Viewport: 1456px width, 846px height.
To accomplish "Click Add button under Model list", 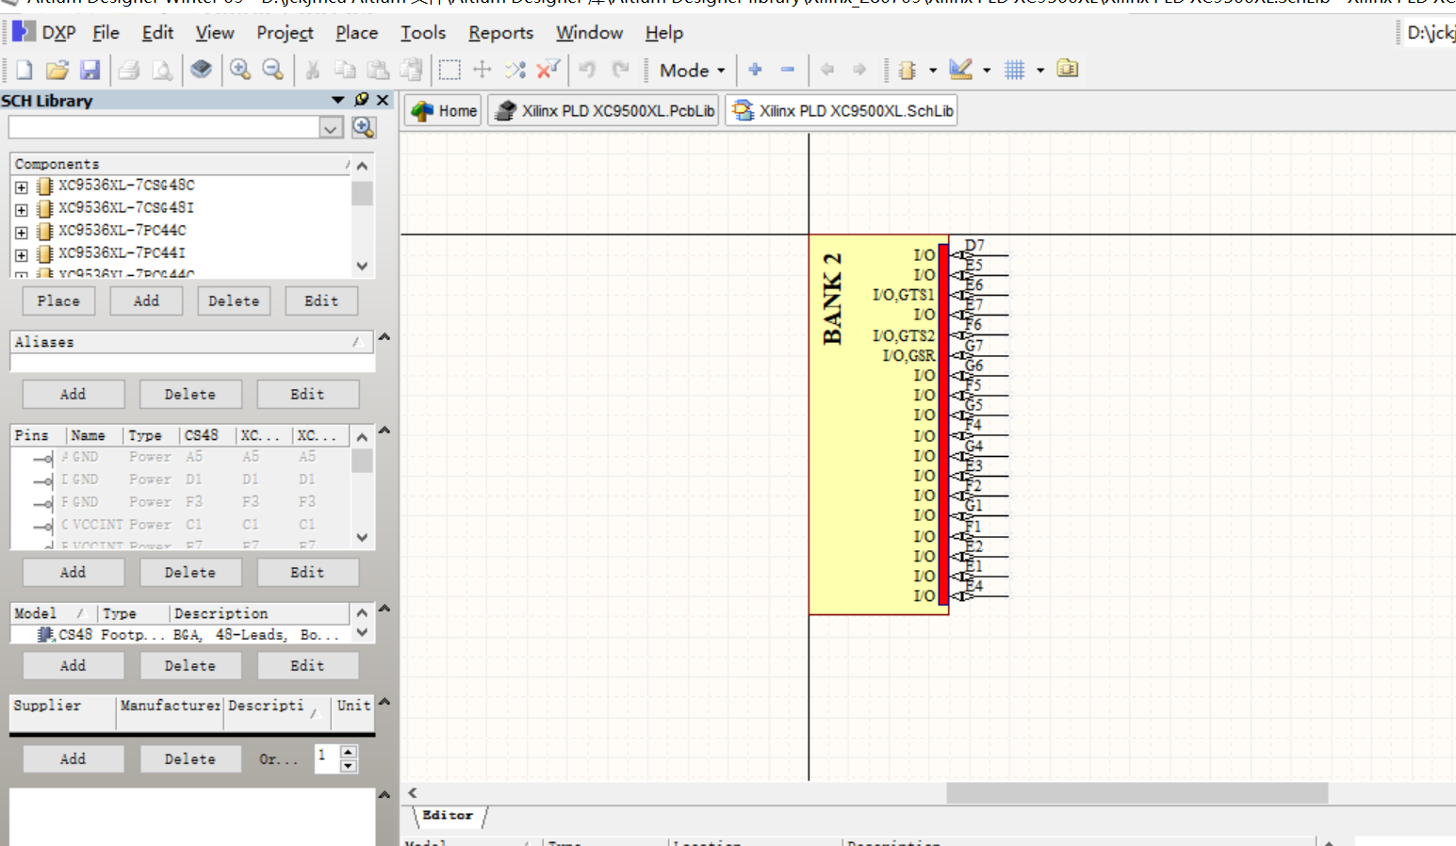I will (x=73, y=666).
